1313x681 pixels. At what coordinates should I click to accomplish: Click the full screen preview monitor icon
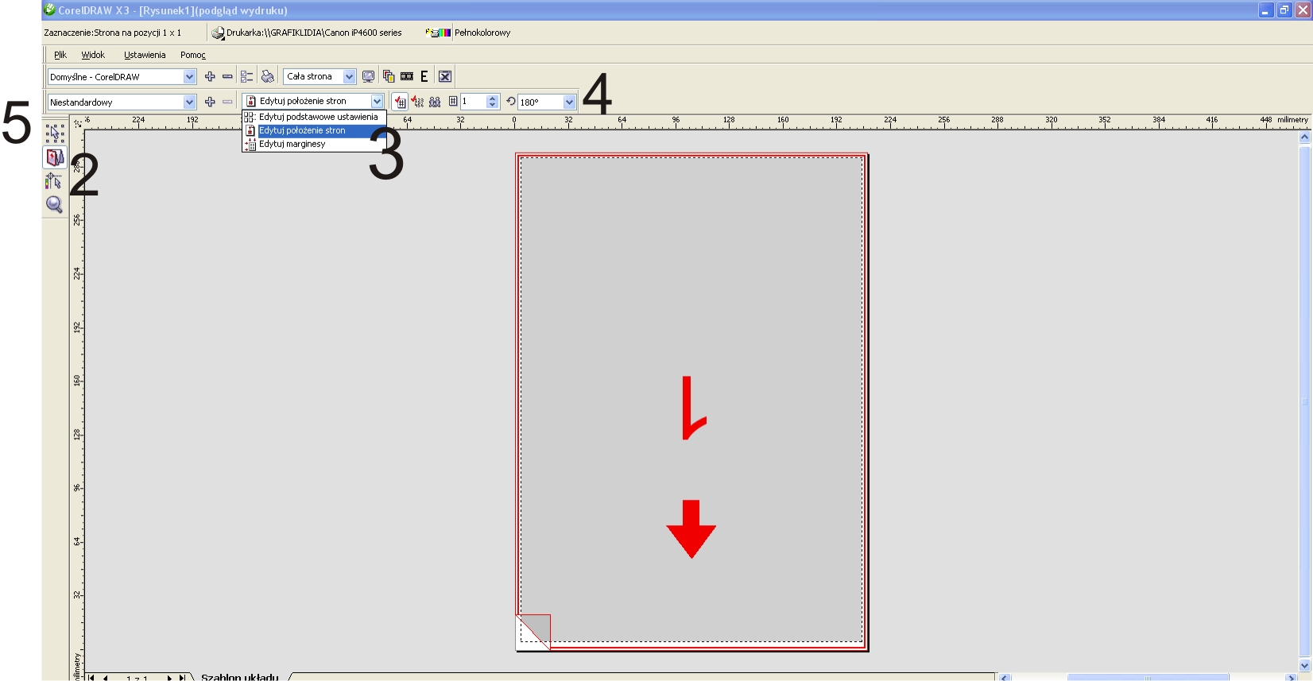(x=369, y=77)
